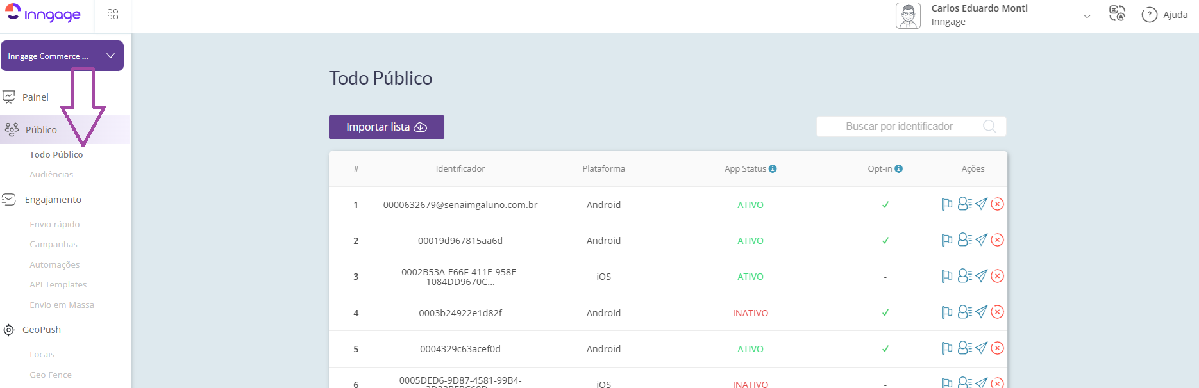
Task: Go to Campanhas in the sidebar
Action: pyautogui.click(x=53, y=244)
